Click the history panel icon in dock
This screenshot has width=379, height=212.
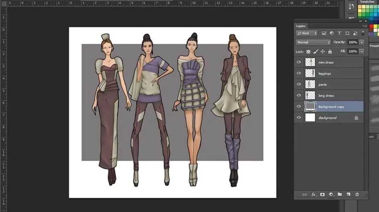[351, 6]
